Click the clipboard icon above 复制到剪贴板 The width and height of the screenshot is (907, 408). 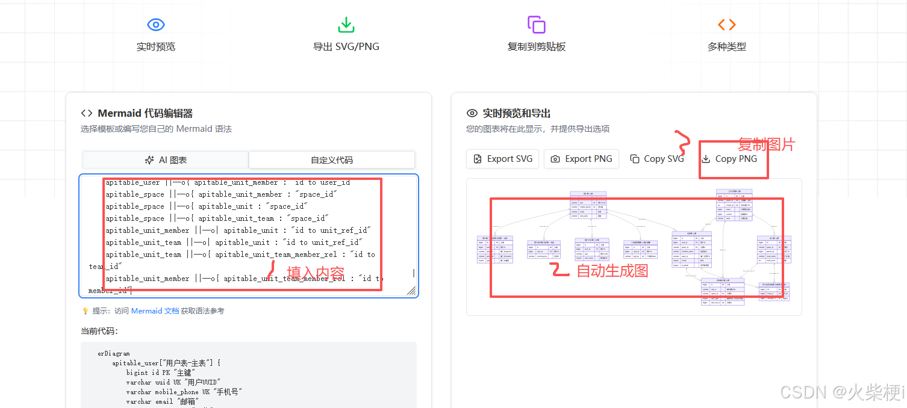536,25
